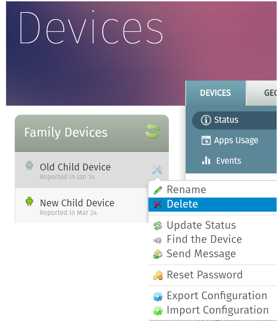Select New Child Device in the list
The image size is (278, 321).
[x=82, y=206]
